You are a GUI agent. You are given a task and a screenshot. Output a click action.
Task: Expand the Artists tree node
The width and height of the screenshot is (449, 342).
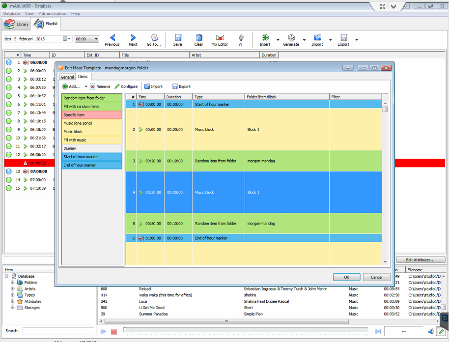point(13,289)
